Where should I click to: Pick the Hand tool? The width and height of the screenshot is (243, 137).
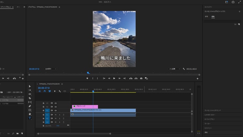(x=30, y=114)
